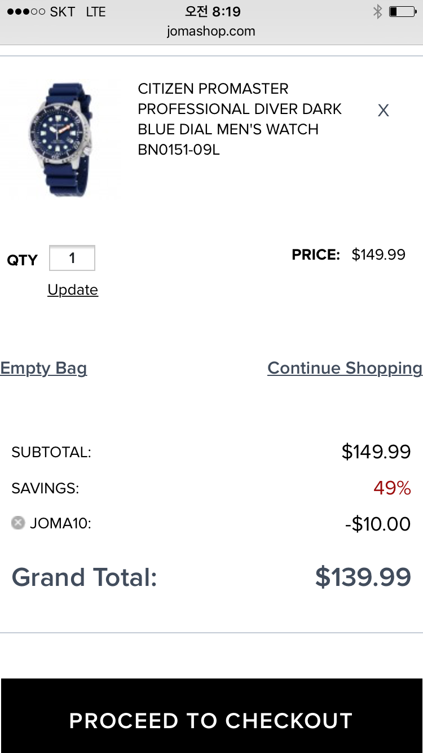Viewport: 423px width, 753px height.
Task: Remove the Citizen Promaster watch with X
Action: point(384,111)
